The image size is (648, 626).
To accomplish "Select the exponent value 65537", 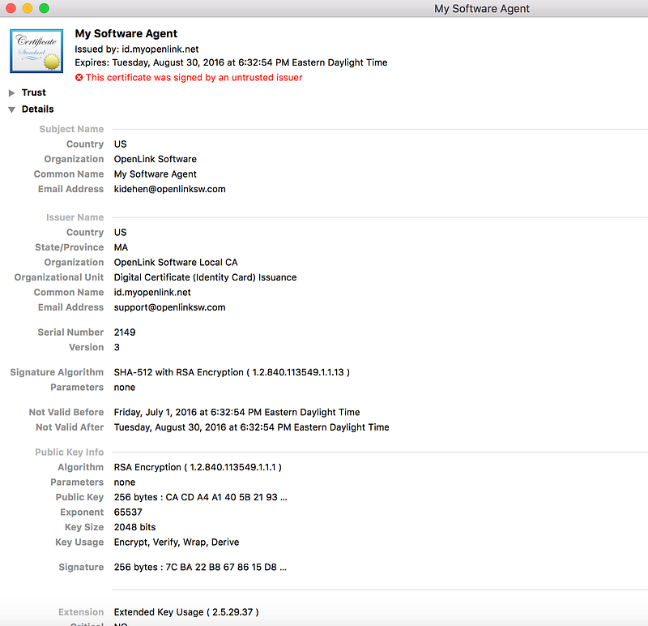I will (x=128, y=512).
